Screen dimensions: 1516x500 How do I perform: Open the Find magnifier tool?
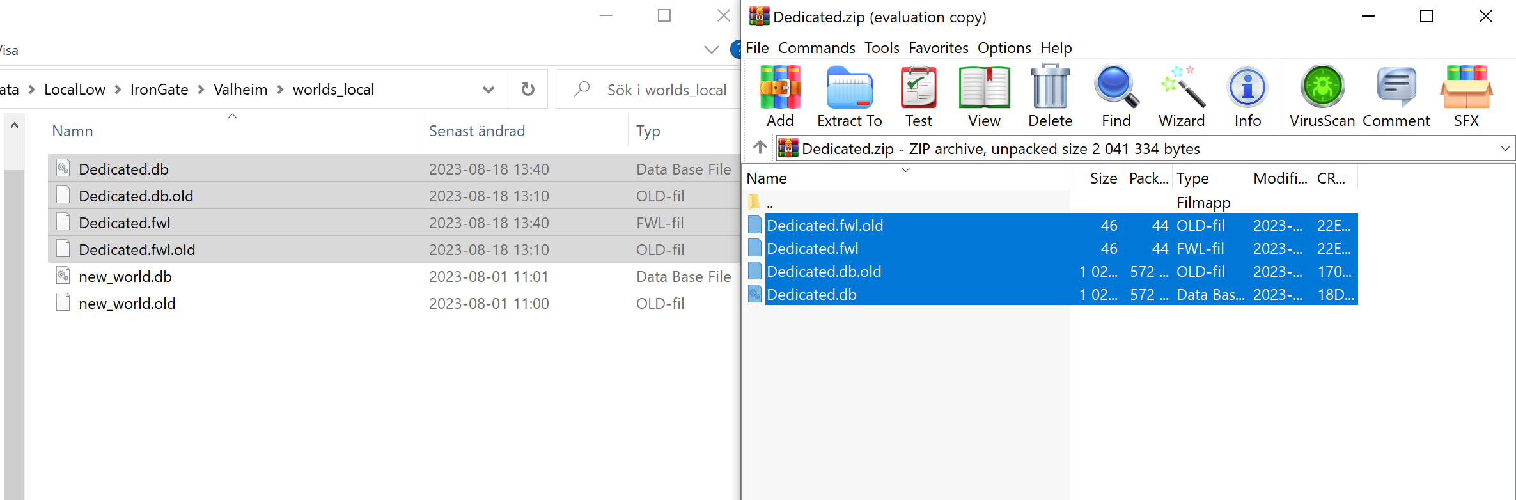click(1116, 87)
